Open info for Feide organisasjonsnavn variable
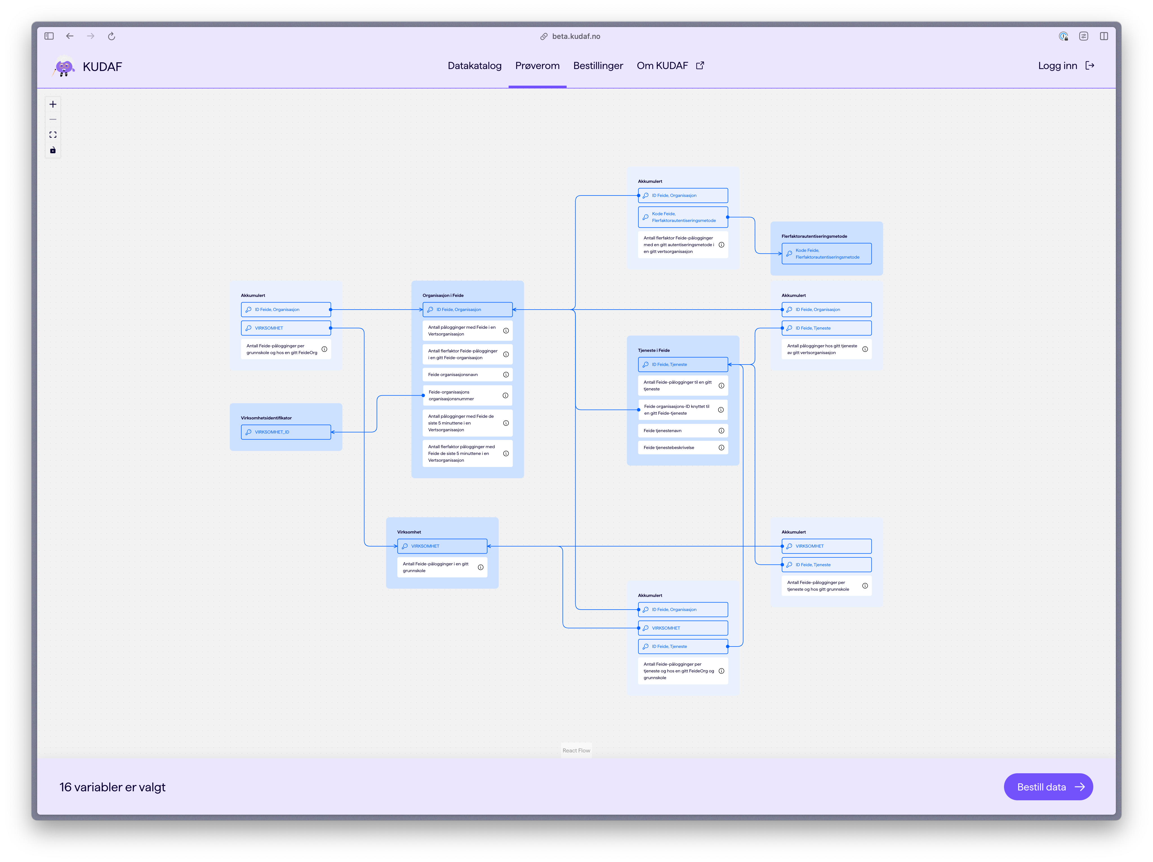The image size is (1153, 862). point(506,374)
